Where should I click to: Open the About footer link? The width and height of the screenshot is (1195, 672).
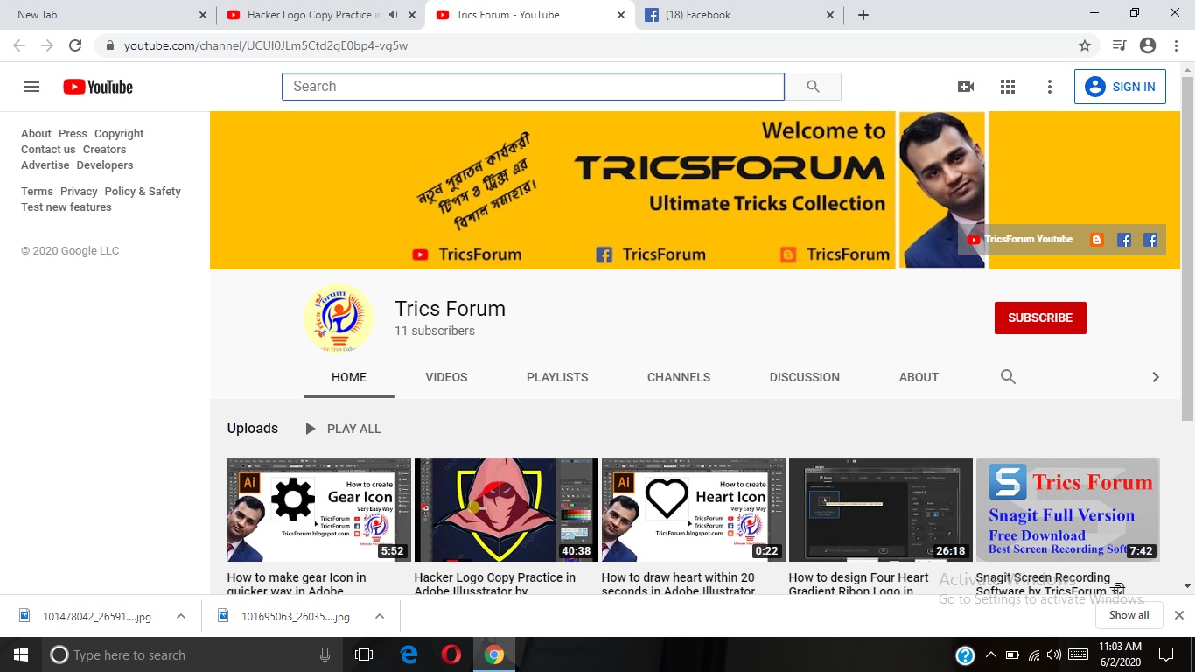[36, 134]
